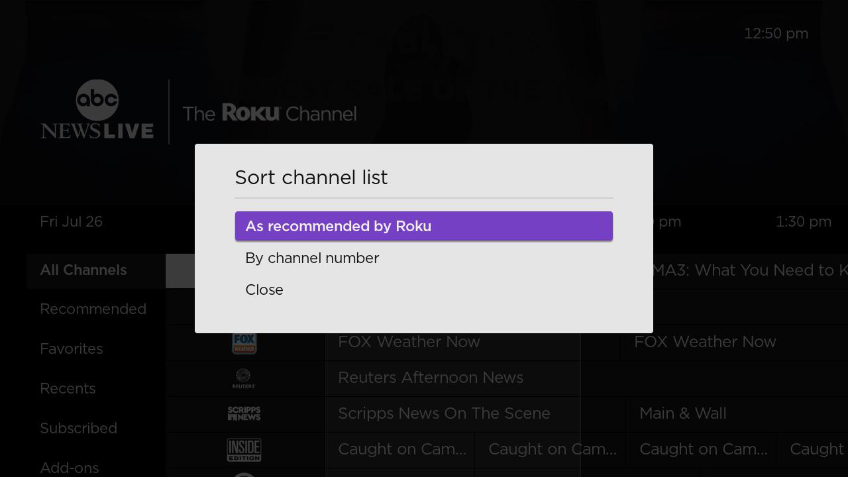The height and width of the screenshot is (477, 848).
Task: Select the FOX Weather channel logo
Action: tap(244, 342)
